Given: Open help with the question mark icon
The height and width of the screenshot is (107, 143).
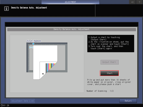Looking at the screenshot, I should click(139, 2).
